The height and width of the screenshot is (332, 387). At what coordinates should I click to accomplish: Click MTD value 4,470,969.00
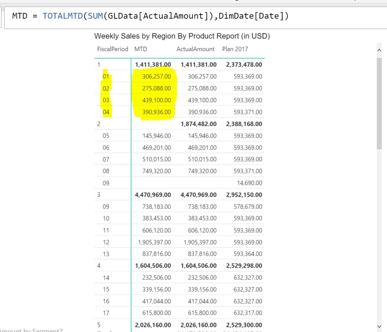point(153,195)
